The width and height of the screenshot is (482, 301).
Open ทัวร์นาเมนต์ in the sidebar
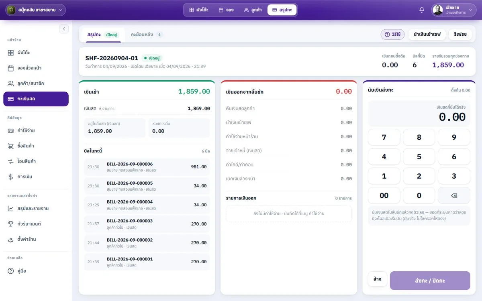click(x=36, y=224)
